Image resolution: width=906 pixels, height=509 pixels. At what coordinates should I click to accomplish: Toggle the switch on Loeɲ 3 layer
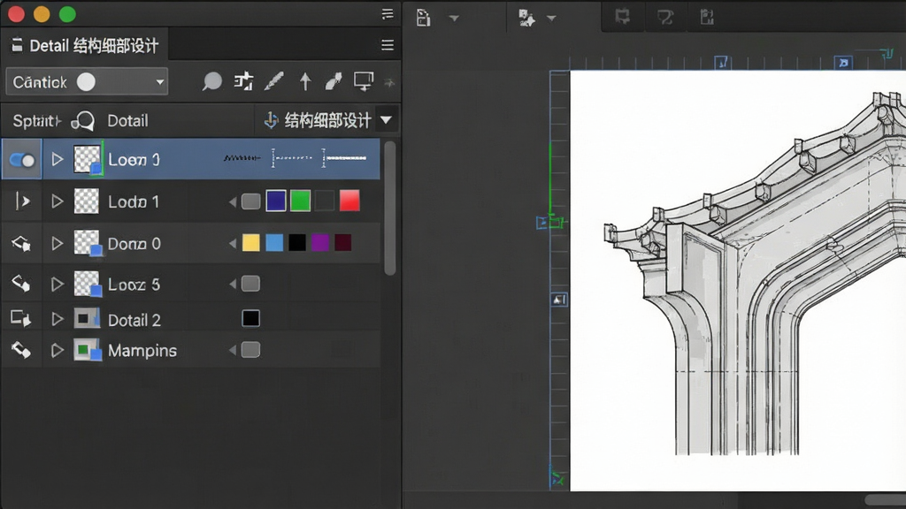tap(22, 160)
